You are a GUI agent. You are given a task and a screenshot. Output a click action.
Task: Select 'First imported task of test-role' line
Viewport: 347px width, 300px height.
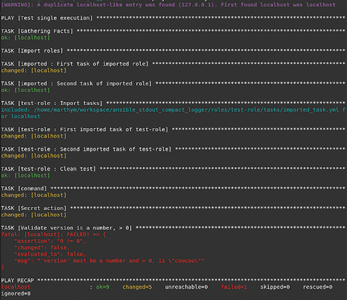[x=84, y=129]
